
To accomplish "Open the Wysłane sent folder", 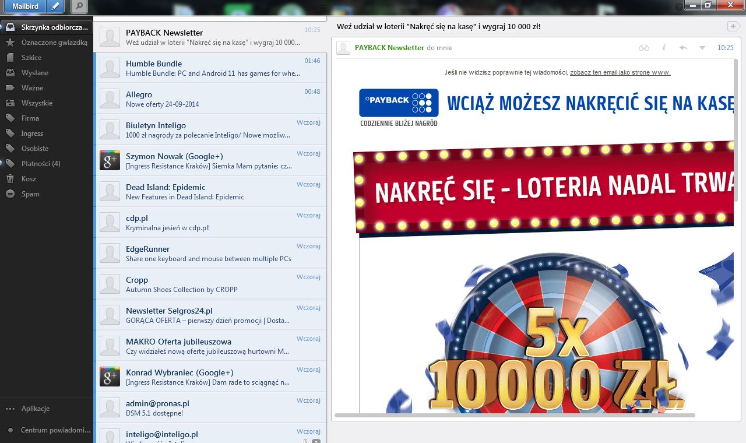I will (x=47, y=73).
